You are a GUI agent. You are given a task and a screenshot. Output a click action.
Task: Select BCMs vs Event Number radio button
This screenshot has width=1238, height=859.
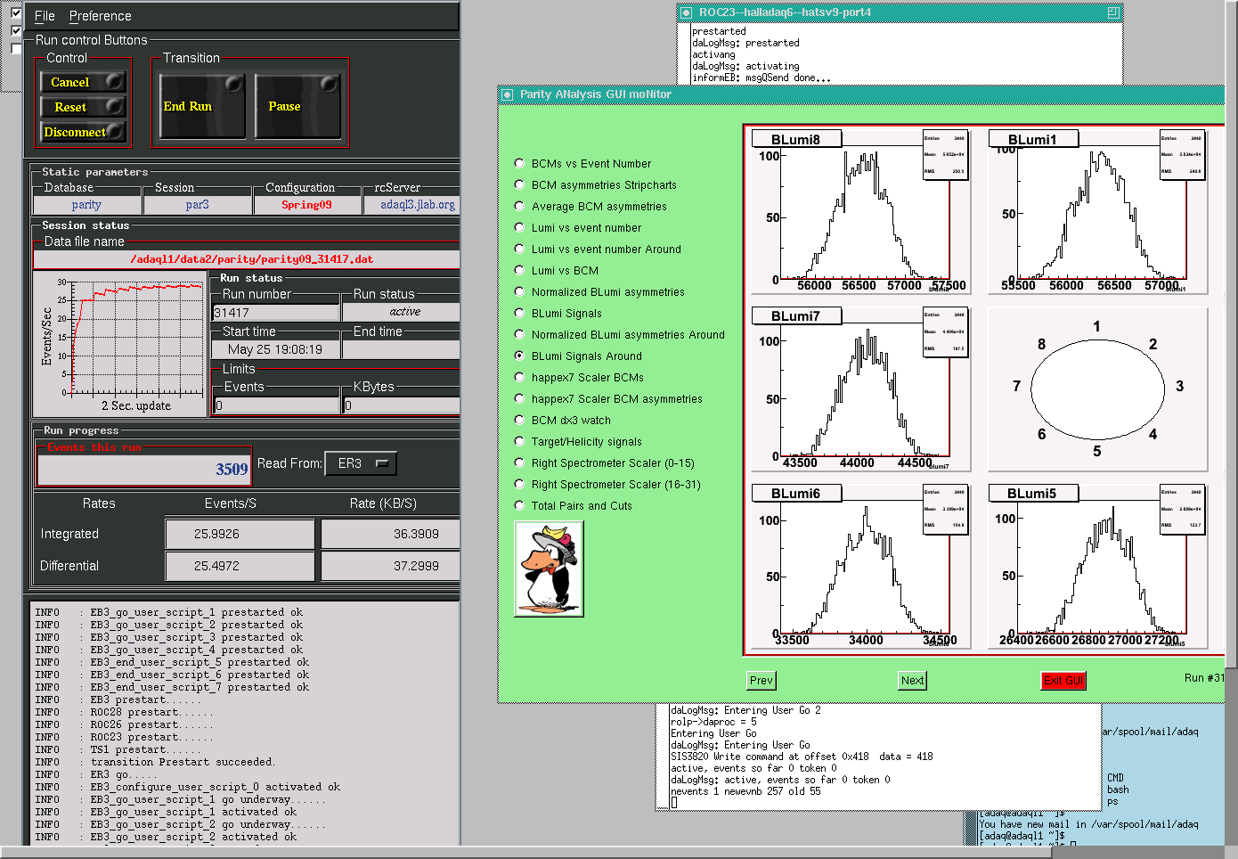[519, 163]
